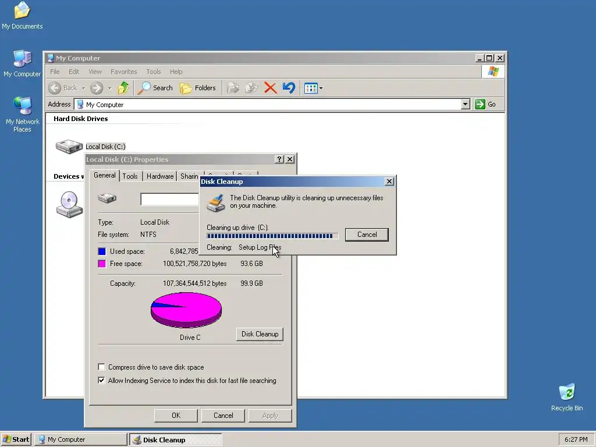Switch to My Computer taskbar button
The width and height of the screenshot is (596, 447).
coord(80,439)
